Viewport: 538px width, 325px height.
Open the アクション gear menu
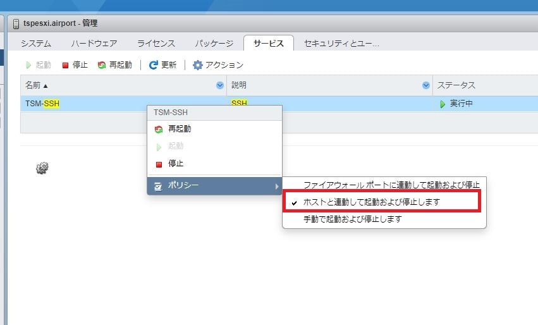pyautogui.click(x=218, y=65)
